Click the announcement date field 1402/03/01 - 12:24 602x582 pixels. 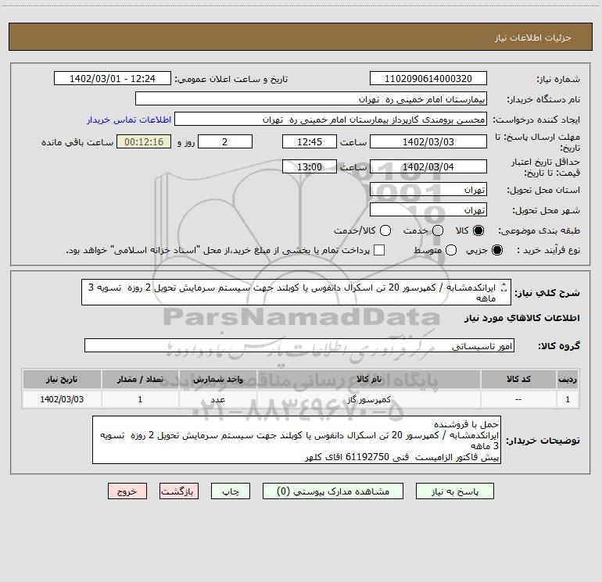(x=112, y=79)
